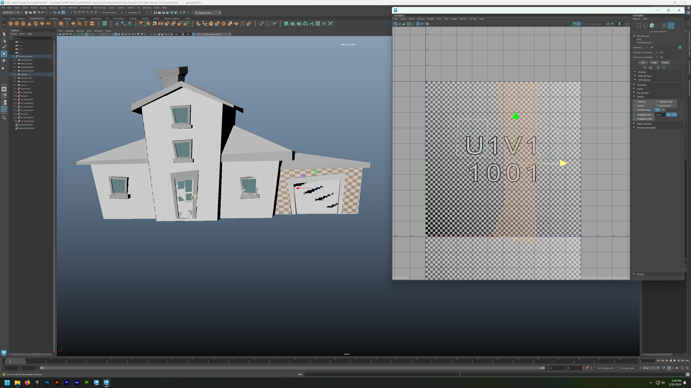Expand the Cut and Sew section

coord(643,93)
